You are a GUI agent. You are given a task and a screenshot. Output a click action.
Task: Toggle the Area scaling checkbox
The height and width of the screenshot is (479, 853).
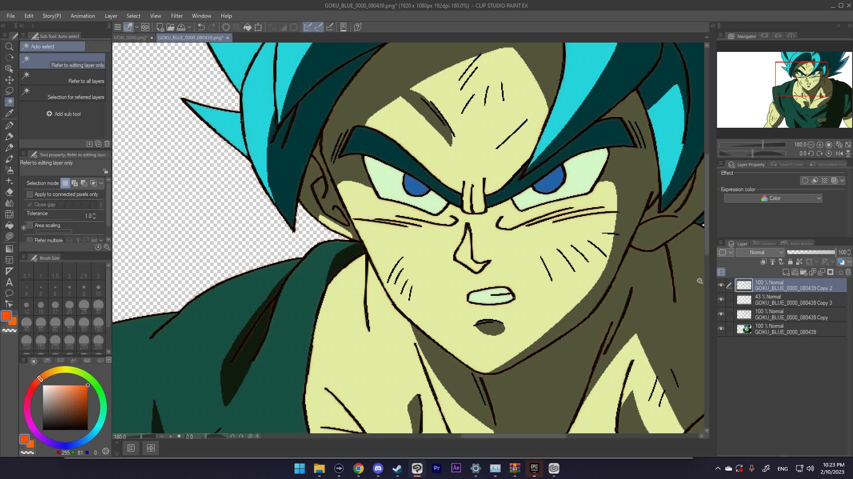click(30, 225)
